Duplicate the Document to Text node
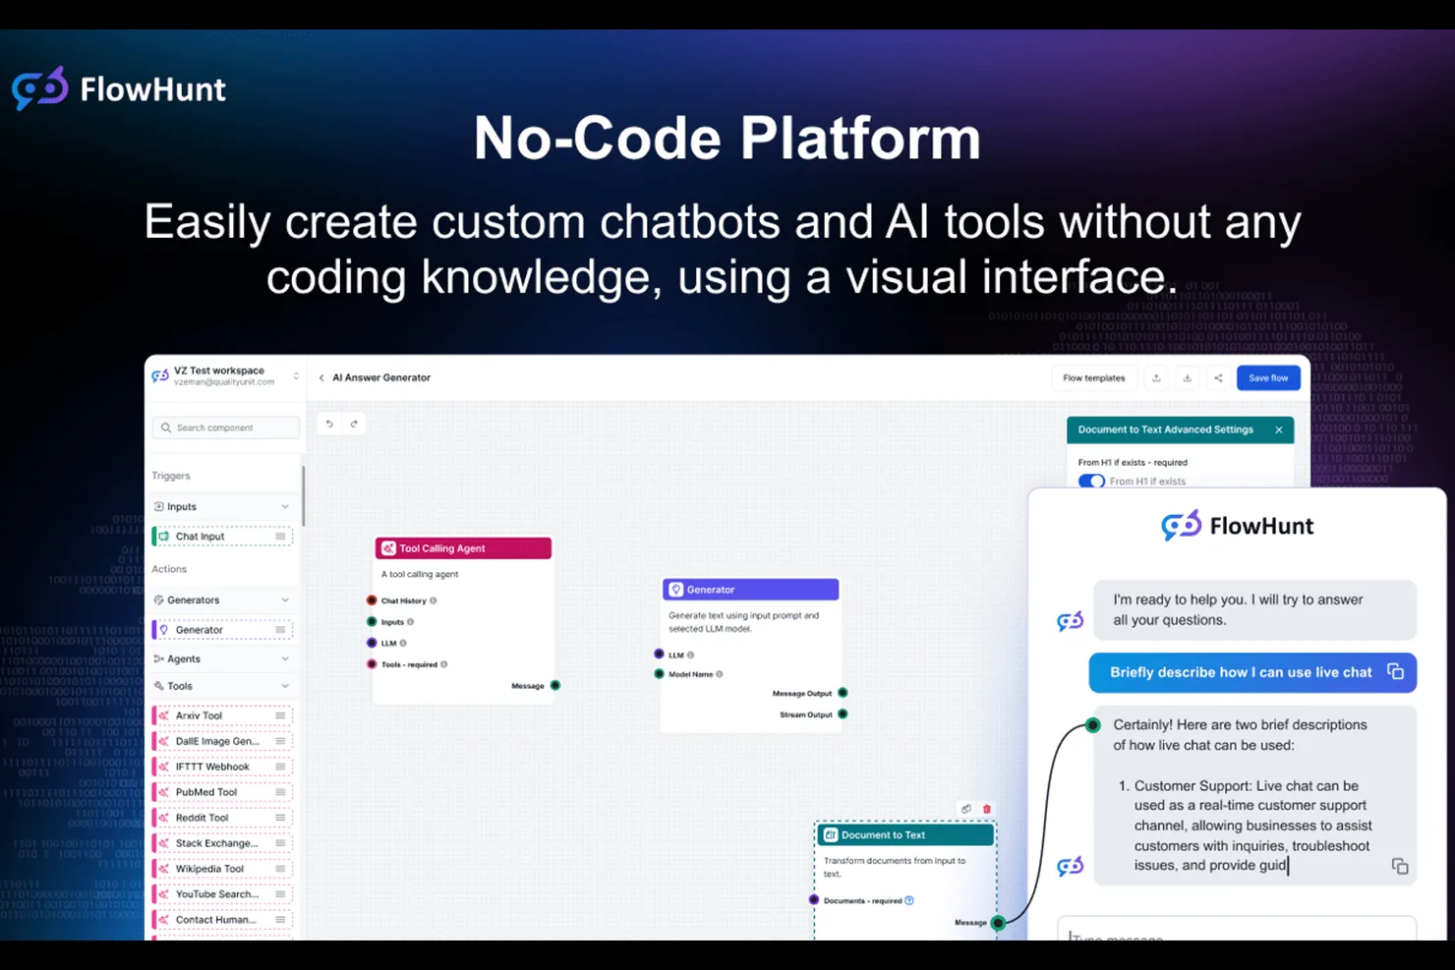The height and width of the screenshot is (970, 1455). click(x=966, y=809)
